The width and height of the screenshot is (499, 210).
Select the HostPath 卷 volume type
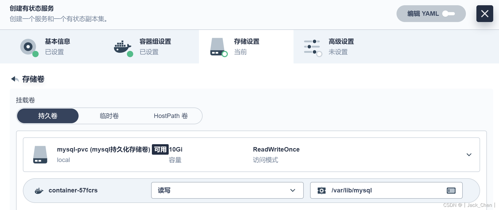171,116
